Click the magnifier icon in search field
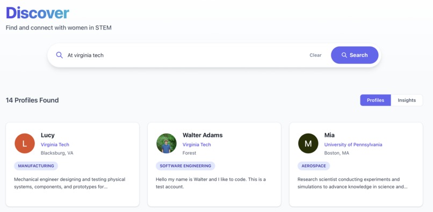Screen dimensions: 433x212 tap(60, 55)
